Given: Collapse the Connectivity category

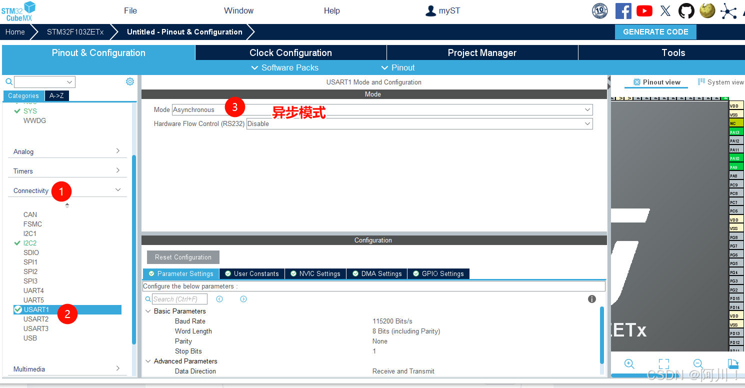Looking at the screenshot, I should (x=67, y=190).
